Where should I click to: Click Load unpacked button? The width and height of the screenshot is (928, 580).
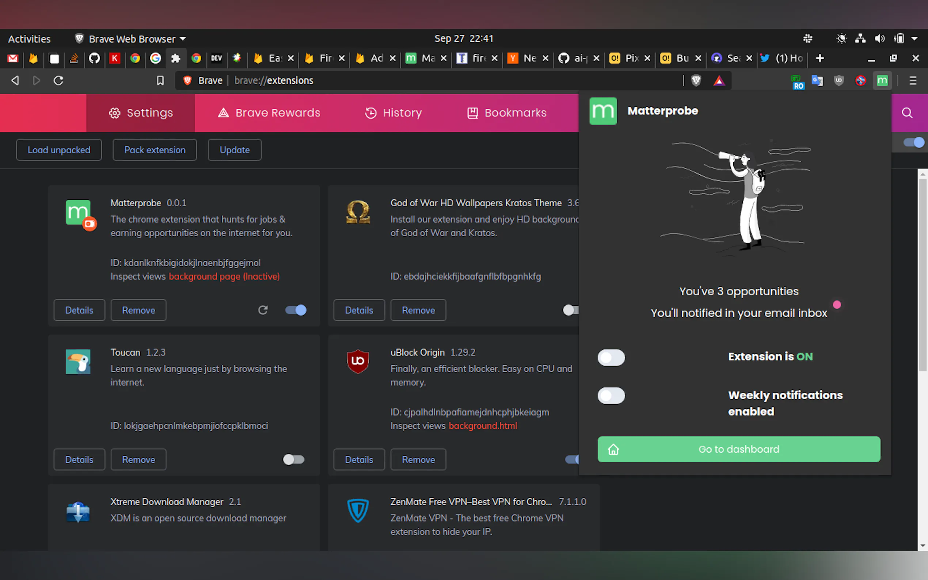[59, 150]
